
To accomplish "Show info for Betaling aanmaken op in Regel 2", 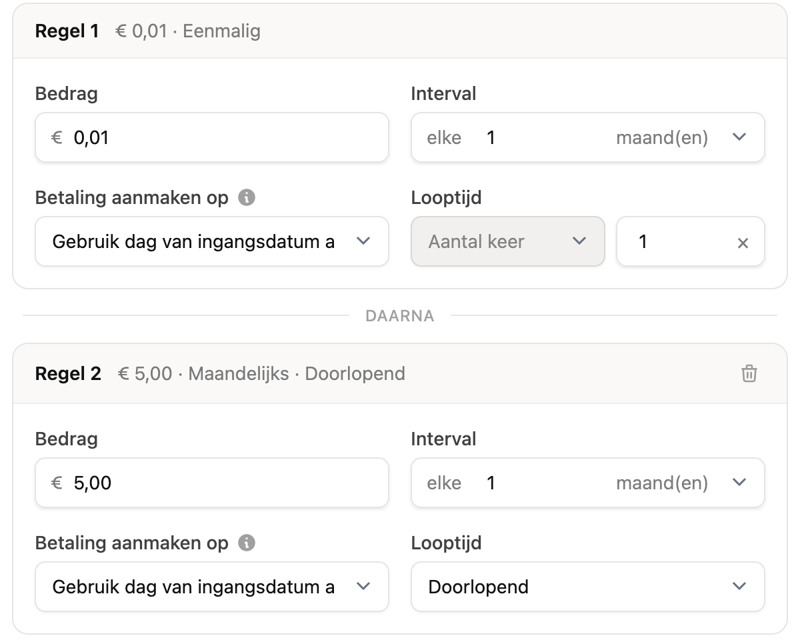I will (x=247, y=543).
